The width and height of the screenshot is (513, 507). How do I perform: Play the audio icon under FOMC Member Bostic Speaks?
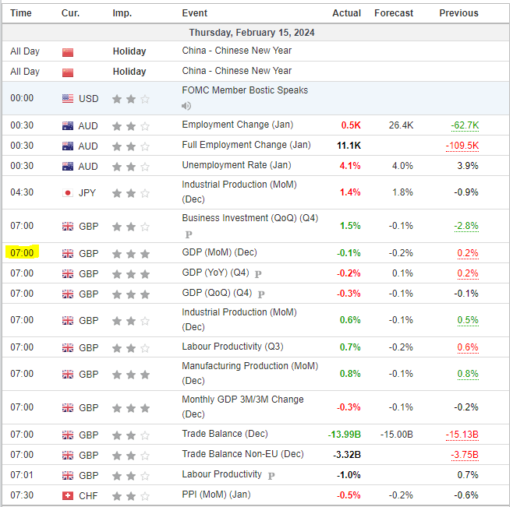186,106
